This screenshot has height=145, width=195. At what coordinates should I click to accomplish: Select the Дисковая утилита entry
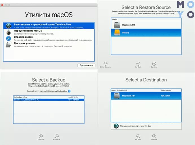click(49, 45)
